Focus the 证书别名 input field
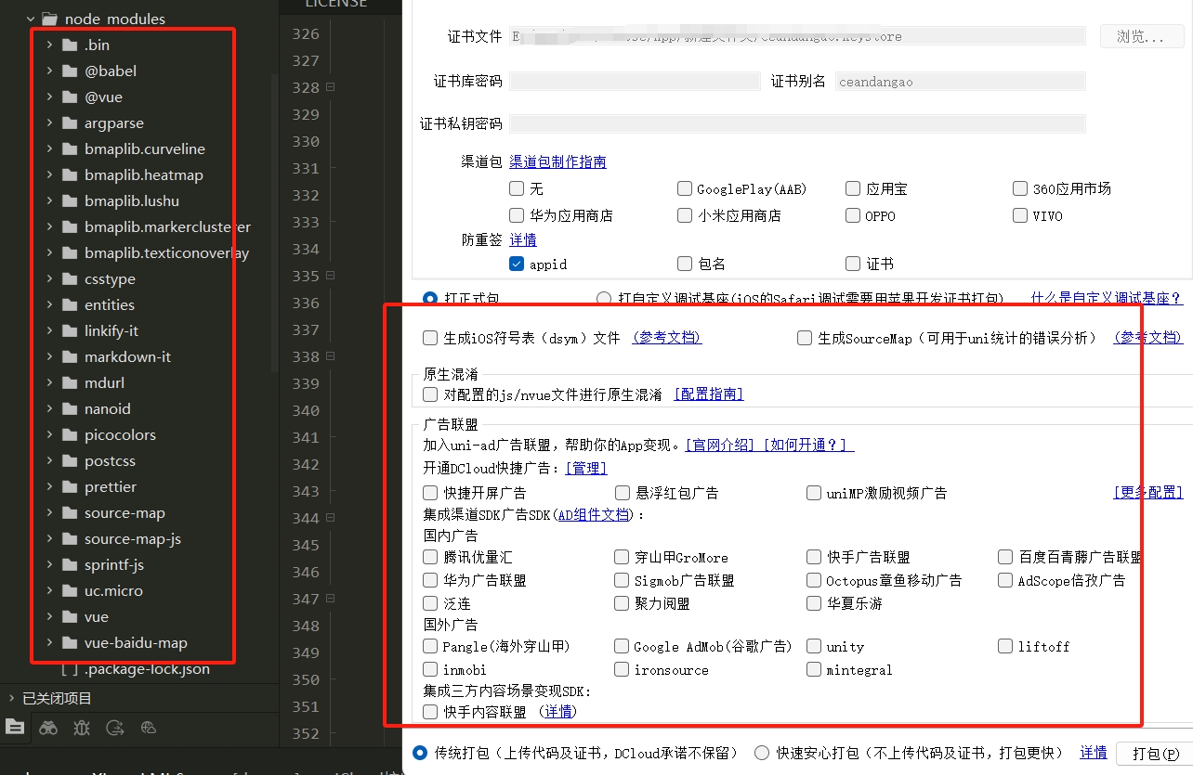 click(960, 81)
